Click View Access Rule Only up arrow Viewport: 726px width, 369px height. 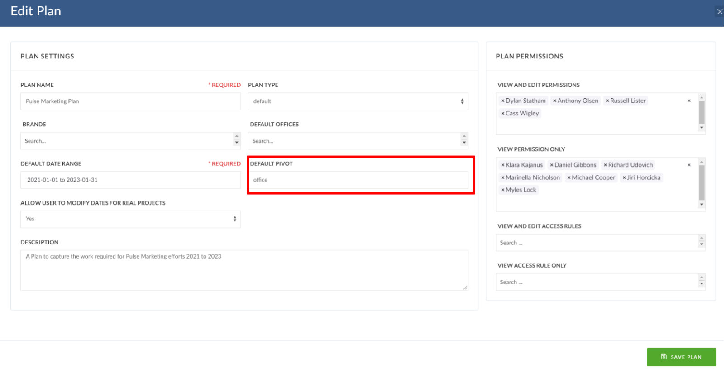click(x=702, y=277)
